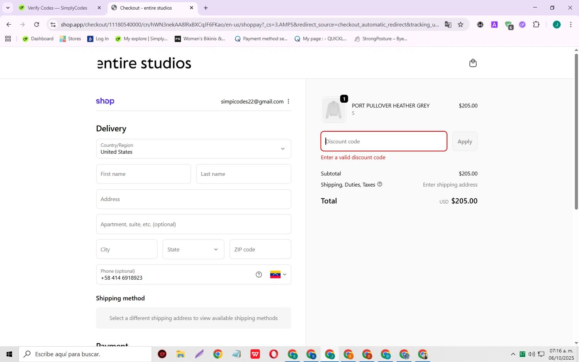579x362 pixels.
Task: Click the entire studios logo
Action: pos(144,63)
